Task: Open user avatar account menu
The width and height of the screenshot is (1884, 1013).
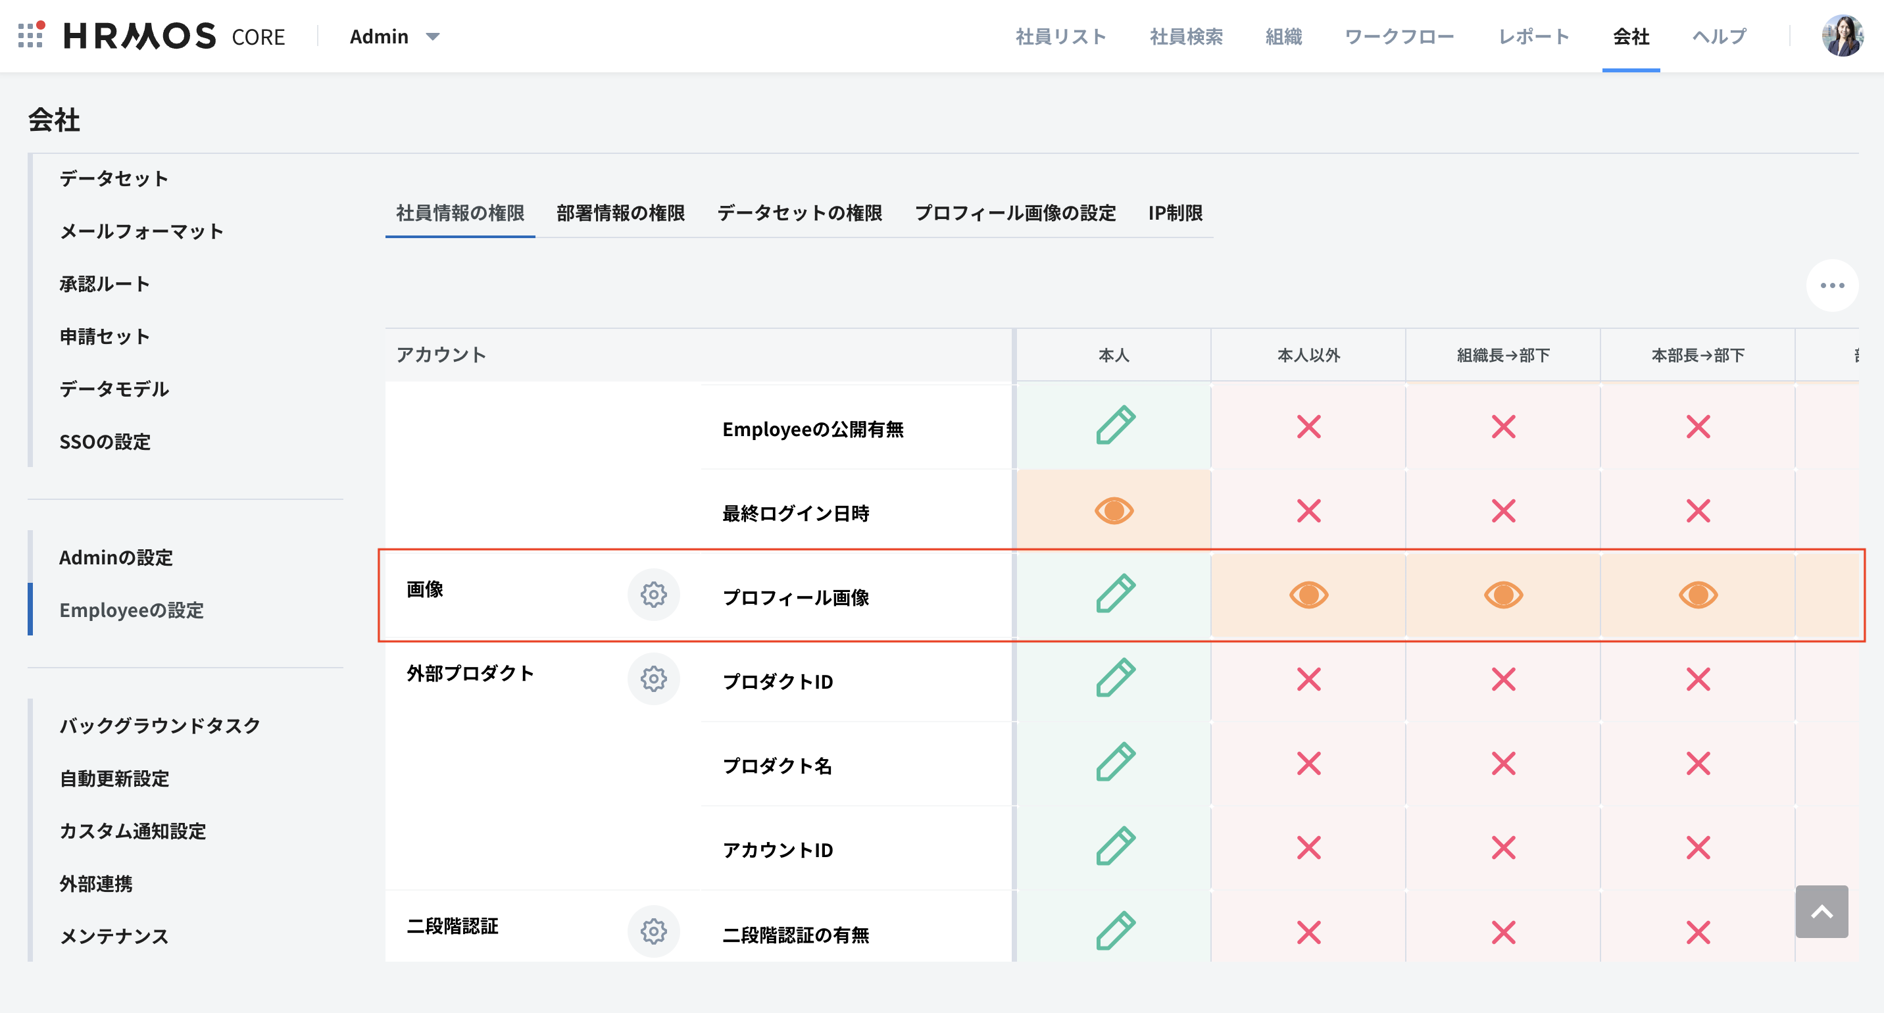Action: 1842,36
